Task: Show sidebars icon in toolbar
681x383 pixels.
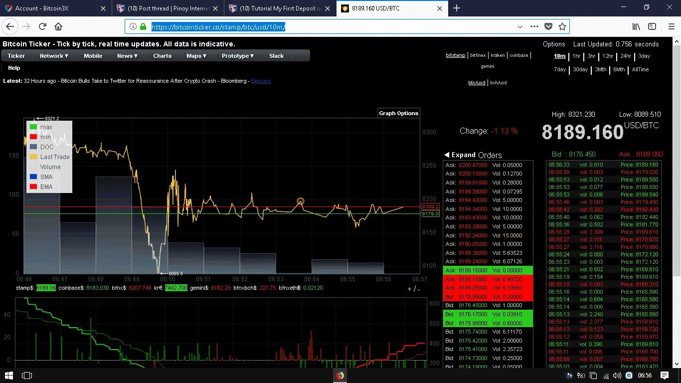Action: click(652, 26)
